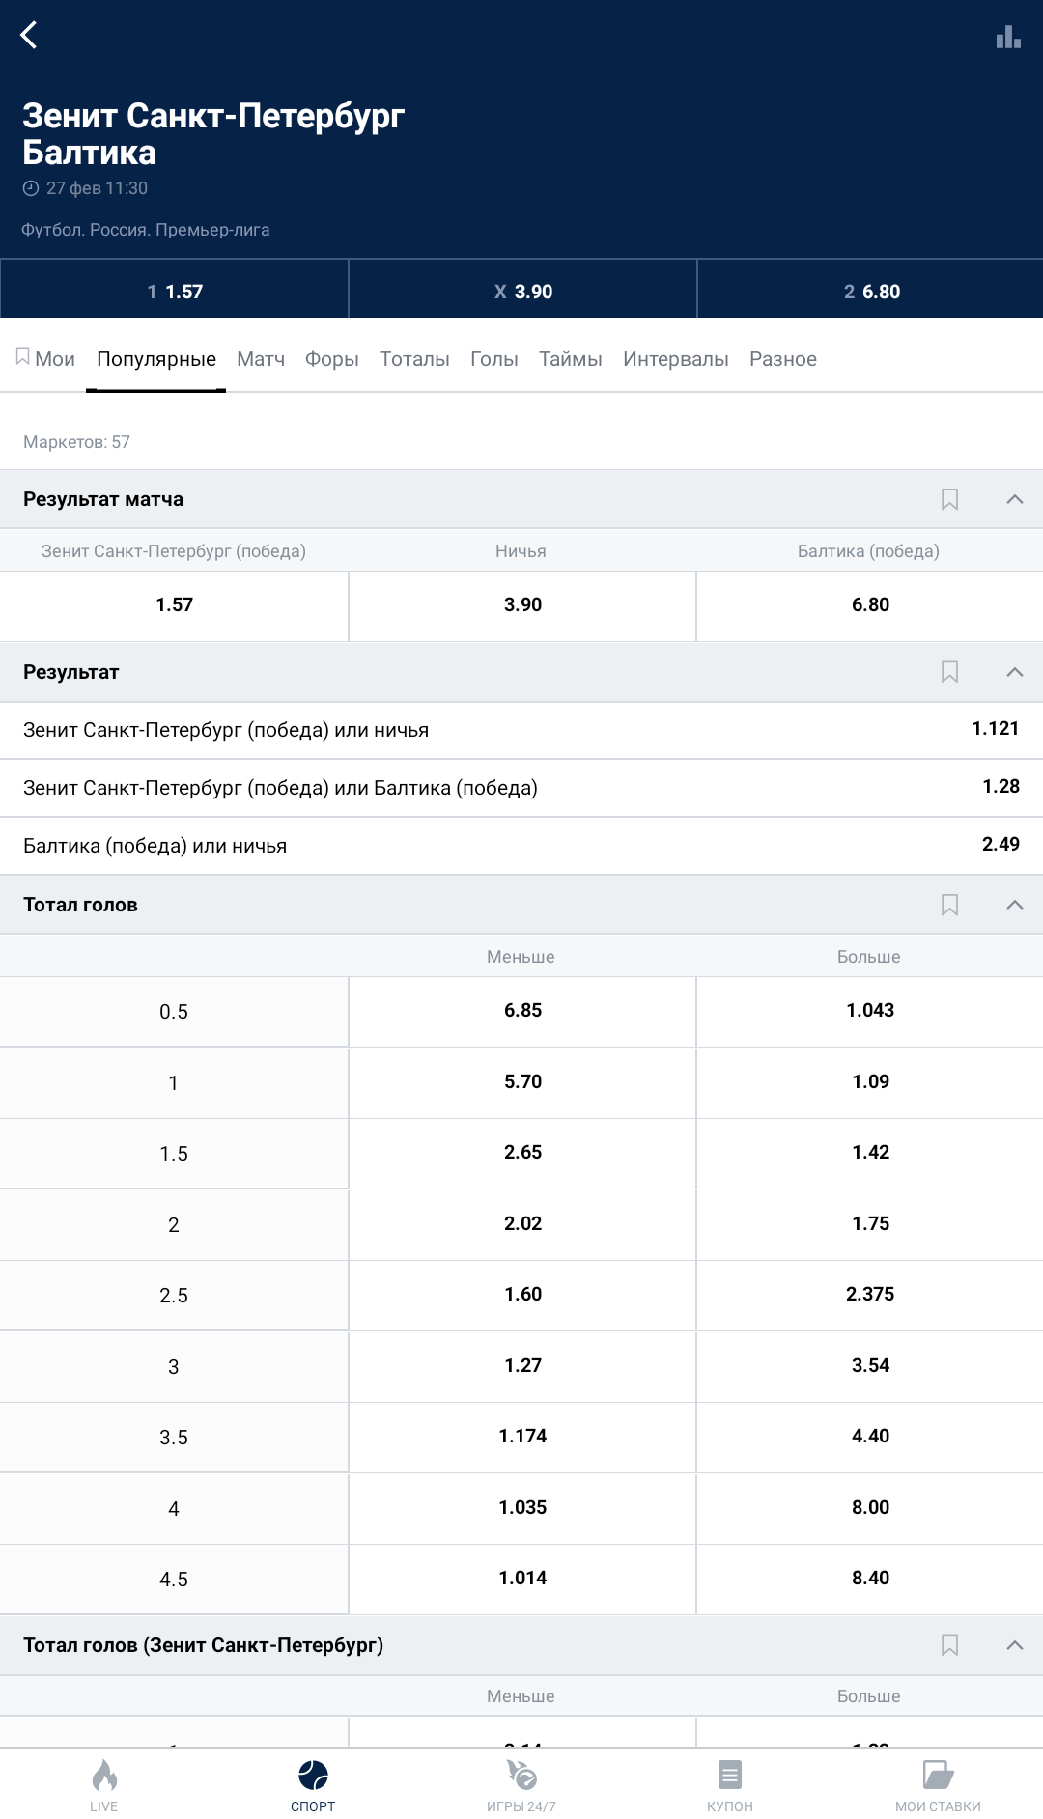Select Балтика (победа) или ничья 2.49
Screen dimensions: 1043x1819
[x=521, y=846]
